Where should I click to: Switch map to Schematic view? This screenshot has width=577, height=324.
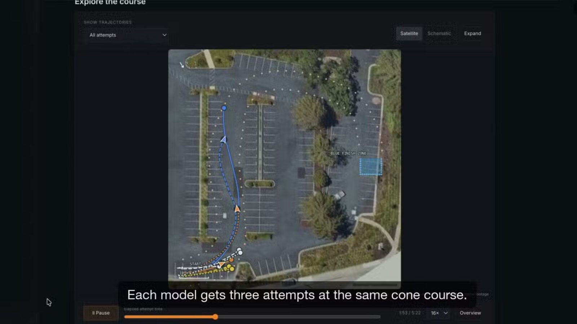pyautogui.click(x=439, y=33)
